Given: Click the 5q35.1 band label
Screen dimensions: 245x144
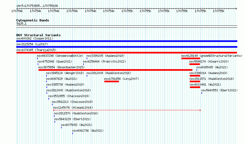Looking at the screenshot, I should 21,24.
